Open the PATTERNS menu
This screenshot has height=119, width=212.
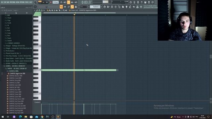[13, 2]
